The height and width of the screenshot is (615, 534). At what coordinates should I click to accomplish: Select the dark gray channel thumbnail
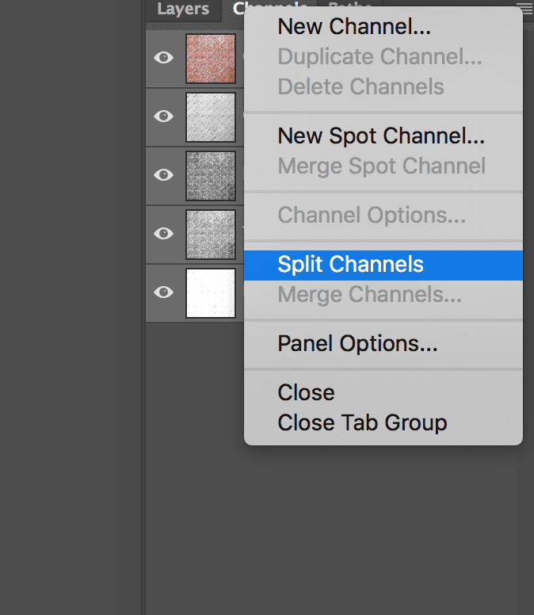(x=211, y=176)
